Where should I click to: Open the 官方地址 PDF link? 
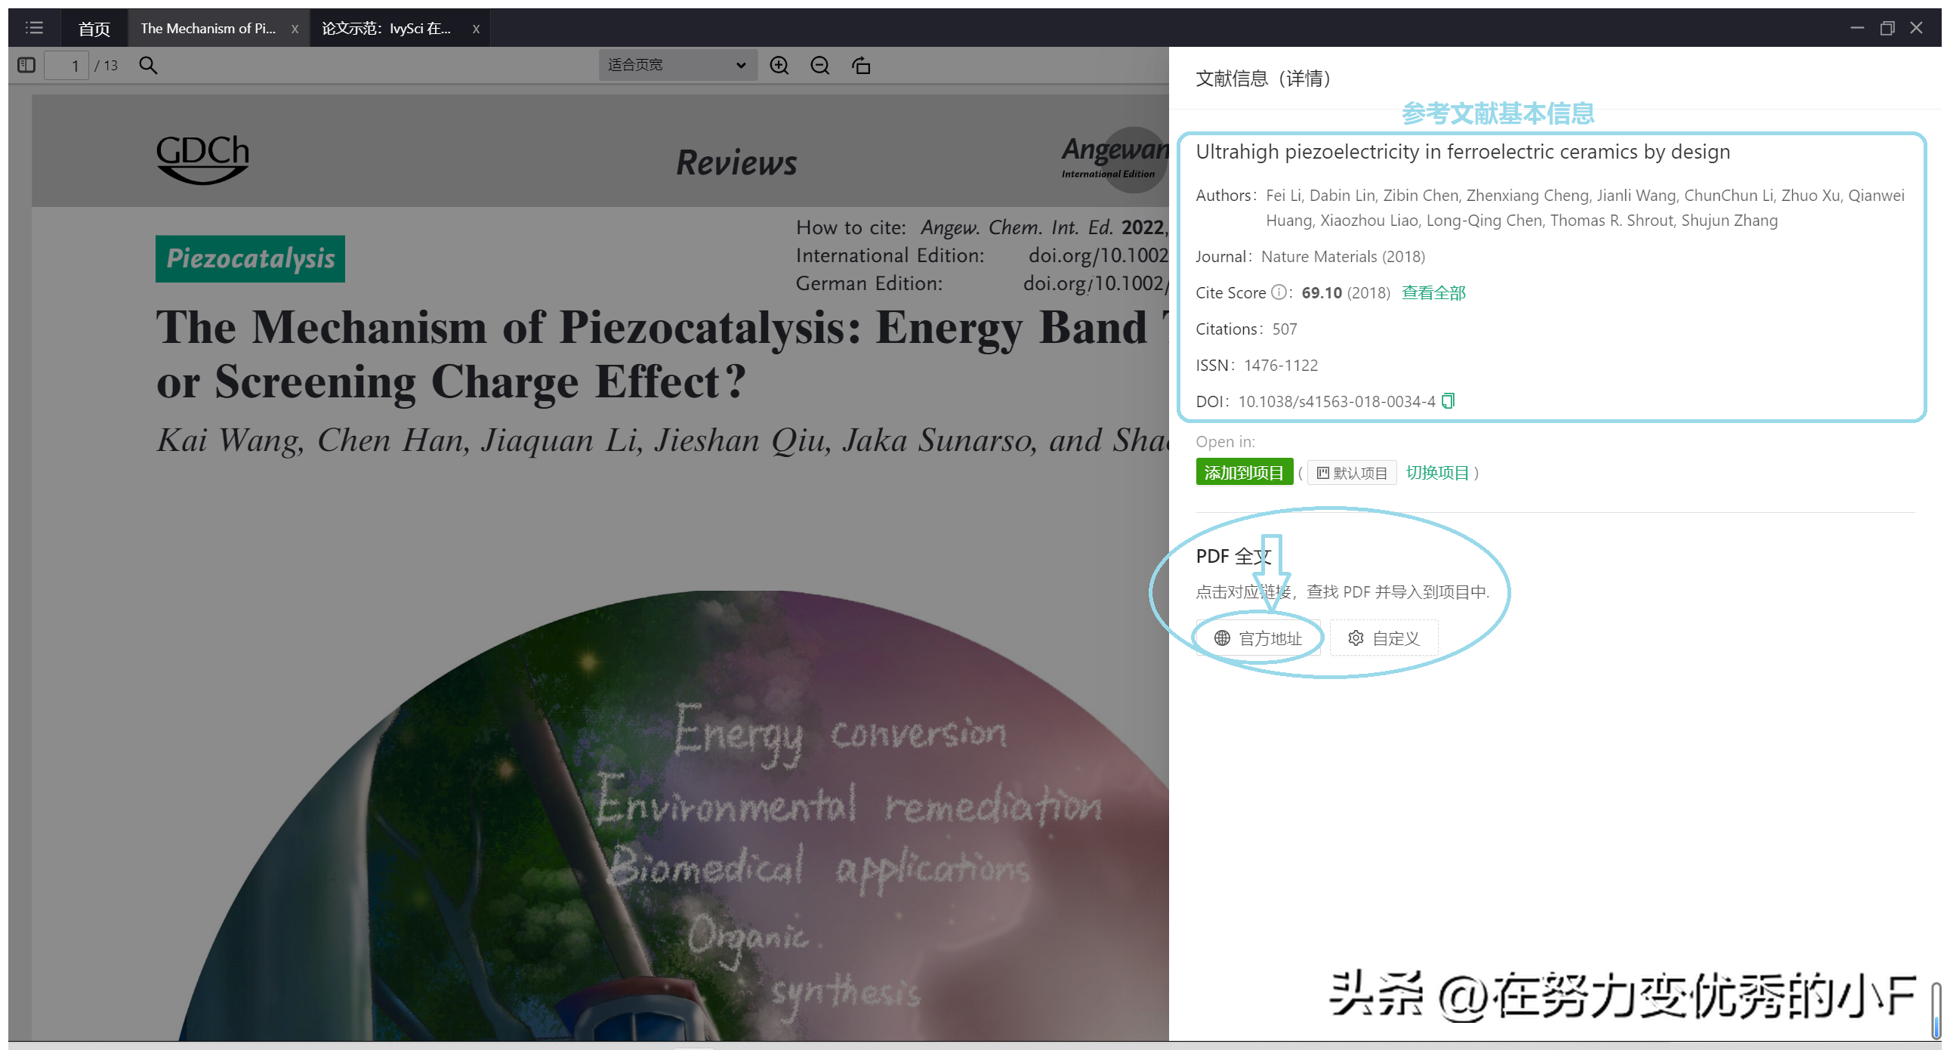1258,638
